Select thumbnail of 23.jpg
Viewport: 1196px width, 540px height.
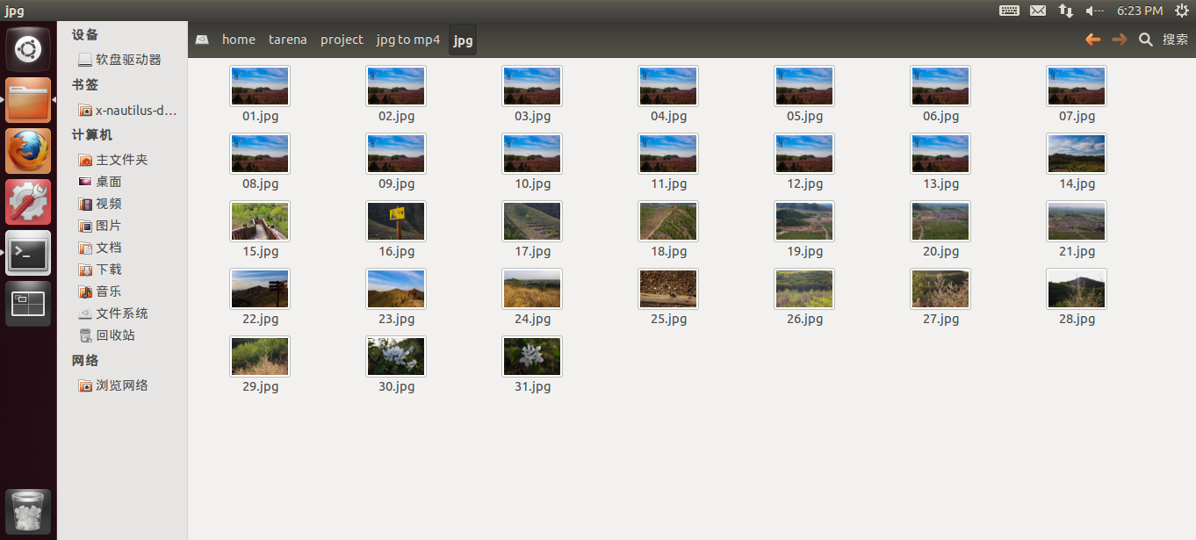coord(396,289)
